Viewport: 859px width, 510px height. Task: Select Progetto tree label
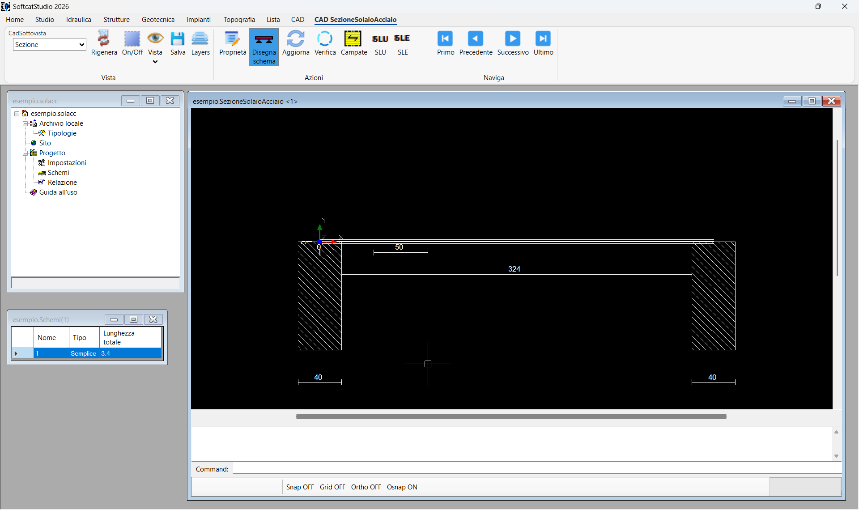click(52, 153)
